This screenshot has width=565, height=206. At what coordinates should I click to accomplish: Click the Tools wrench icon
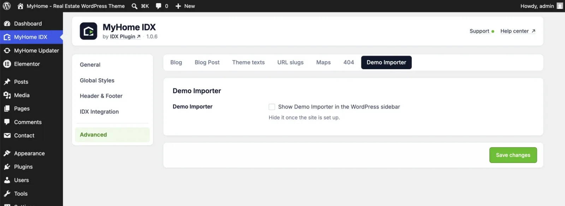(7, 194)
